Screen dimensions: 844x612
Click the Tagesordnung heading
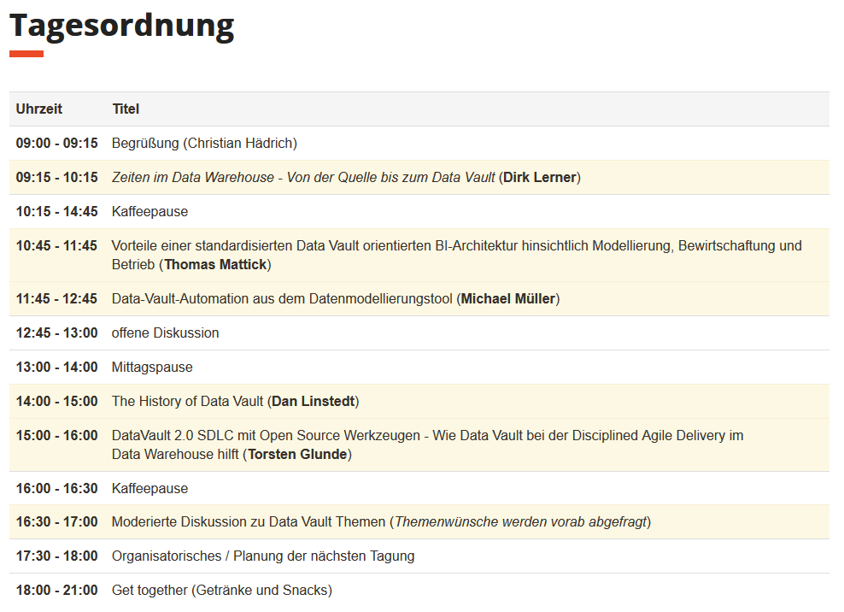coord(121,26)
